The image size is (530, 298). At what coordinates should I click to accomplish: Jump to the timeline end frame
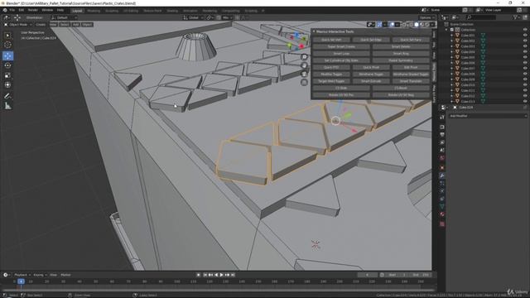pyautogui.click(x=233, y=275)
